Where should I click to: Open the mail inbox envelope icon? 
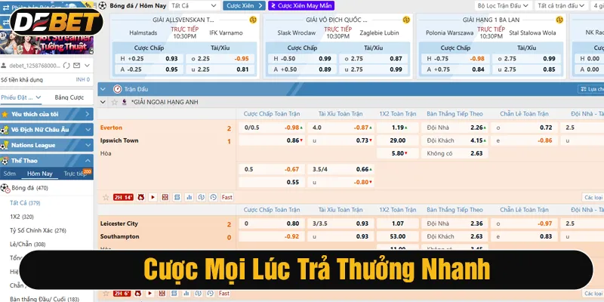77,66
